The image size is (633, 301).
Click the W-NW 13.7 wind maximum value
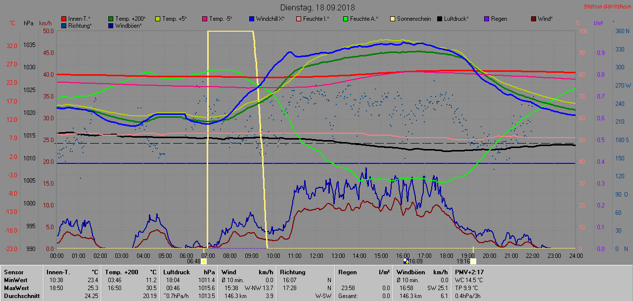[x=259, y=288]
